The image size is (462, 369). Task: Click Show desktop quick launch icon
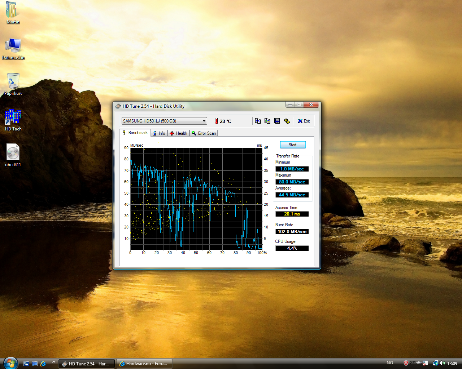tap(35, 364)
